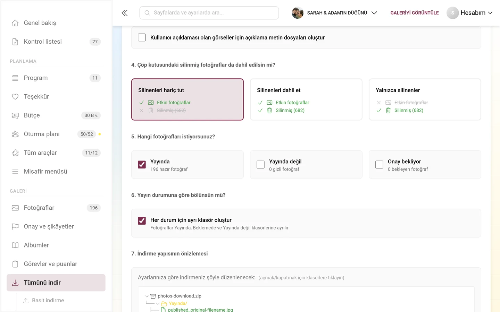Screen dimensions: 500x312
Task: Click the Tüm araçlar puzzle icon
Action: coord(15,153)
